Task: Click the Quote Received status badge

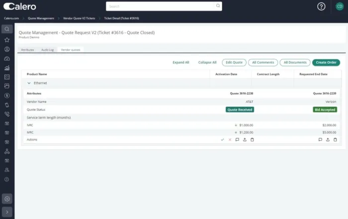Action: 240,110
